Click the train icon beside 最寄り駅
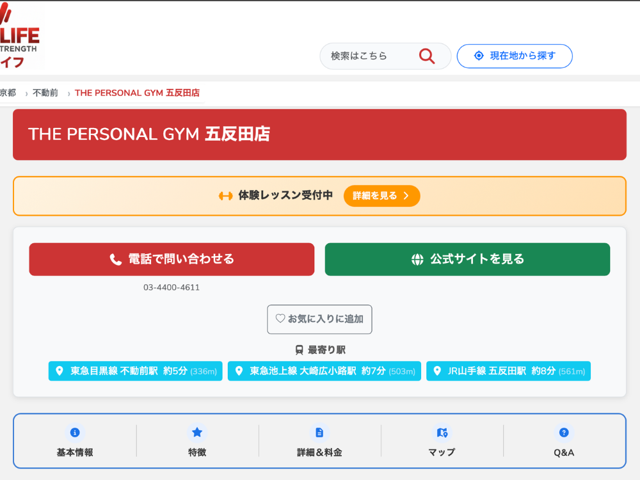 (x=299, y=350)
